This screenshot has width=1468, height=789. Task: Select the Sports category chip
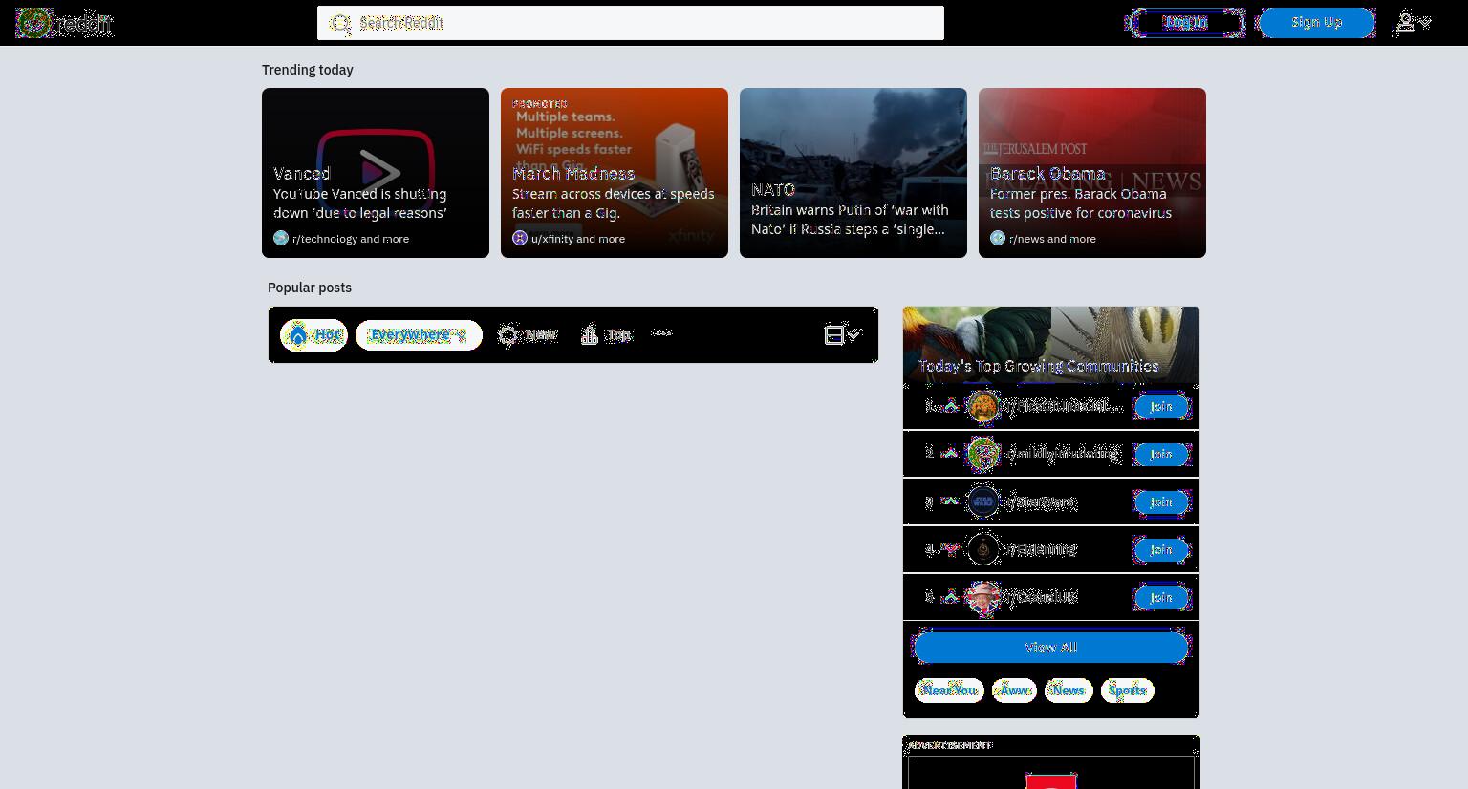click(1128, 690)
